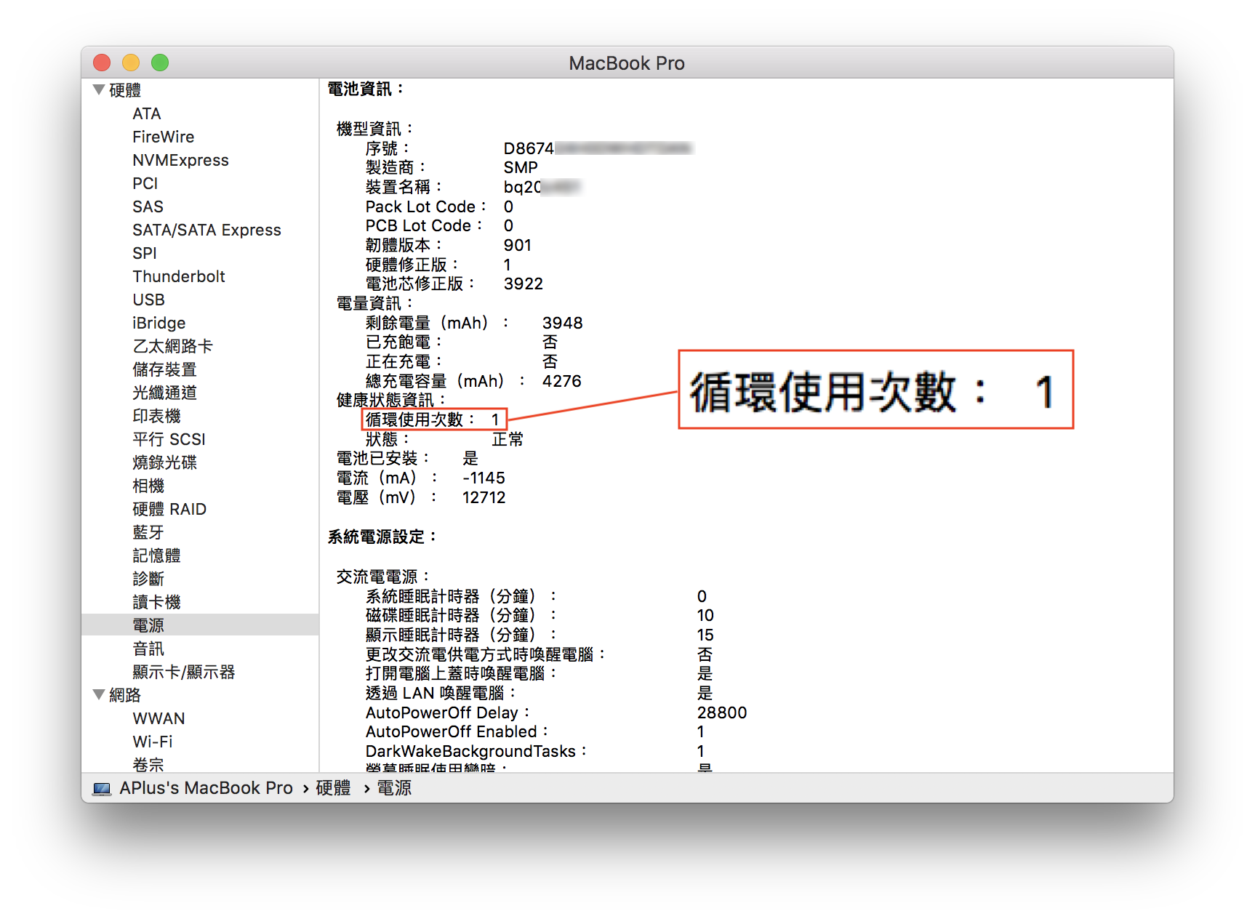Select SAS in the hardware list
1255x919 pixels.
[x=148, y=206]
